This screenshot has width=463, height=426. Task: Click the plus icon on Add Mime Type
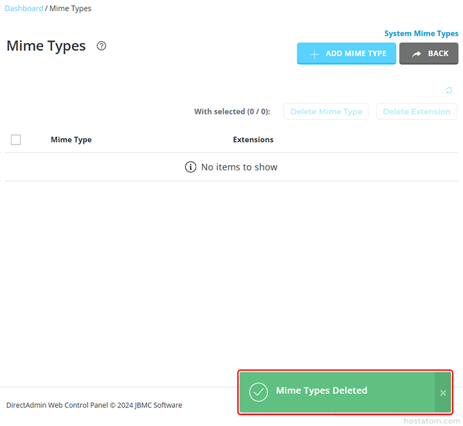tap(314, 54)
